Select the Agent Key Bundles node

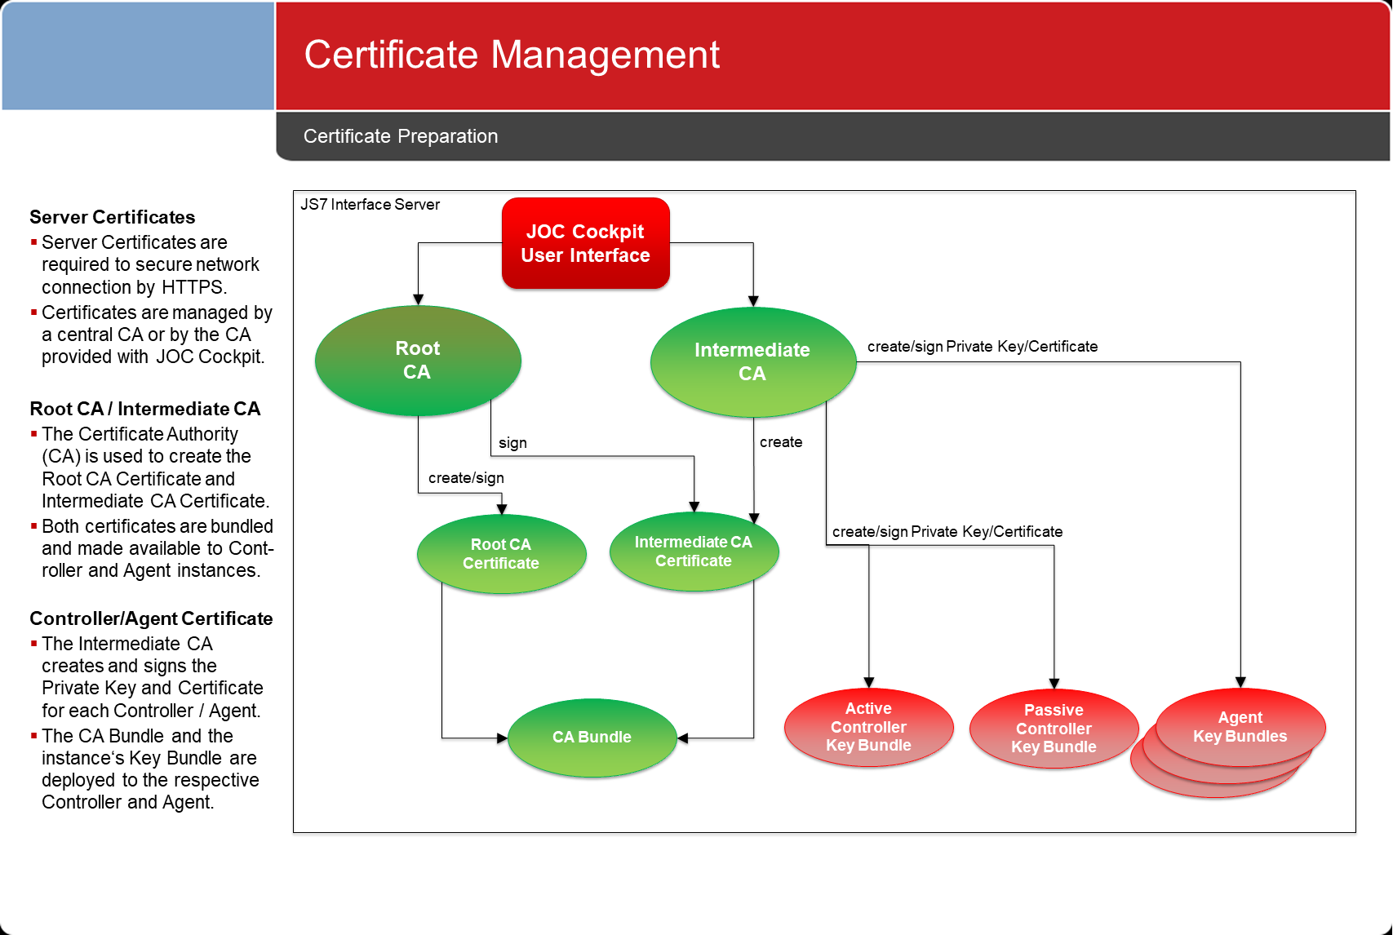pyautogui.click(x=1240, y=727)
